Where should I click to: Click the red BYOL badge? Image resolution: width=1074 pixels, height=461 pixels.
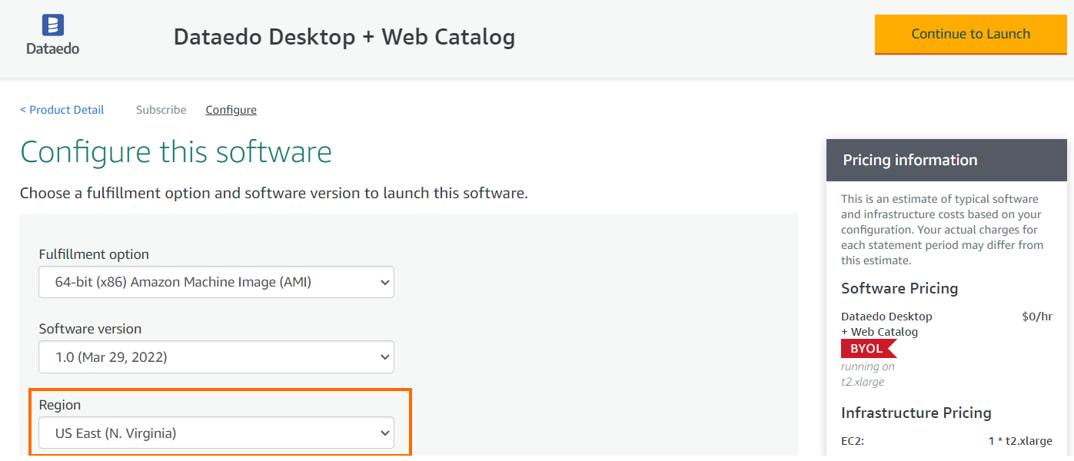pos(867,349)
